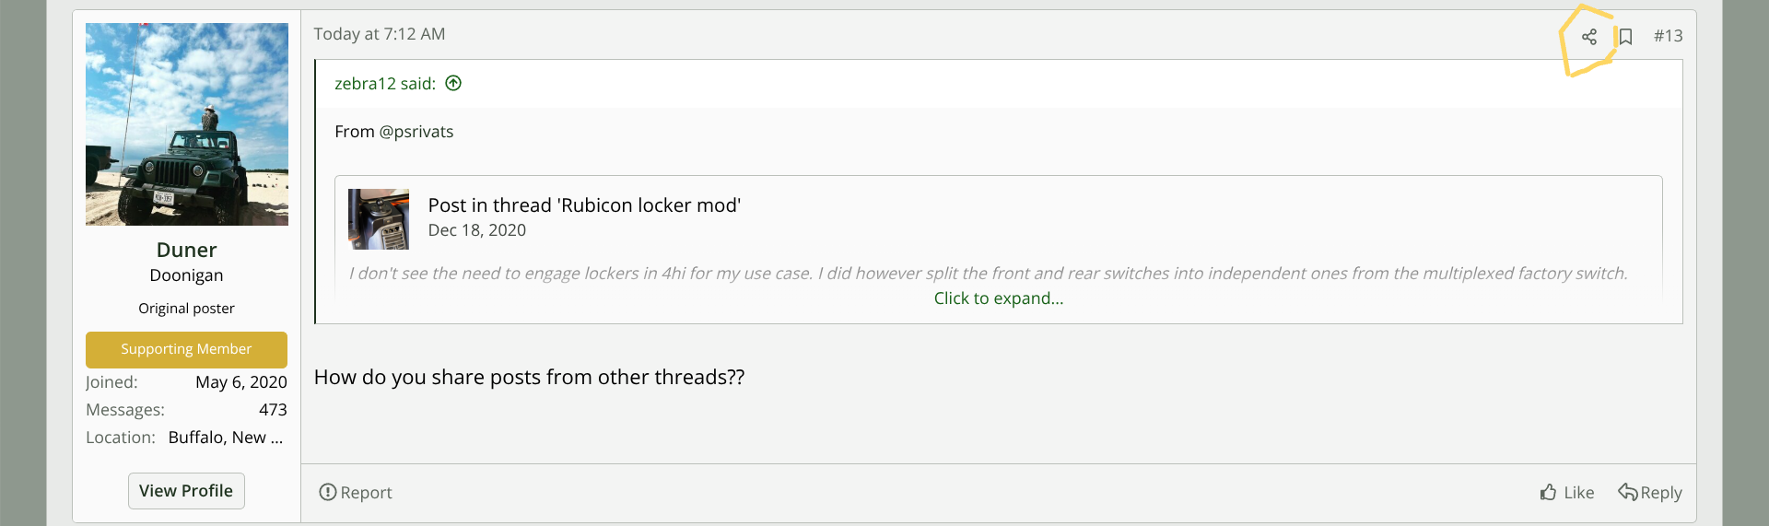Open Duner's Jeep avatar image
This screenshot has width=1769, height=526.
(187, 124)
